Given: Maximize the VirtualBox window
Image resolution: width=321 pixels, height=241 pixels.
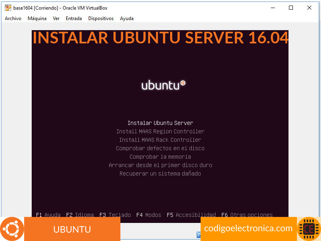Looking at the screenshot, I should point(291,8).
